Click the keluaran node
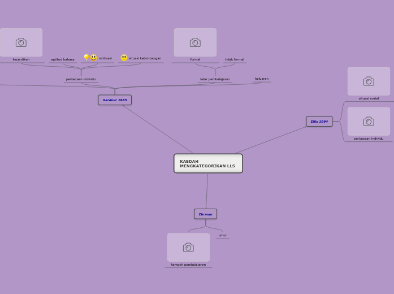394x294 pixels. pyautogui.click(x=262, y=79)
